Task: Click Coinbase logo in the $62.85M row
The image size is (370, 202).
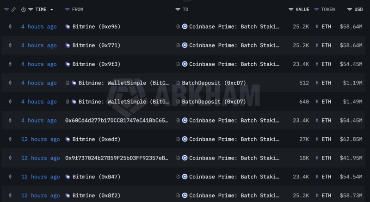Action: point(185,139)
